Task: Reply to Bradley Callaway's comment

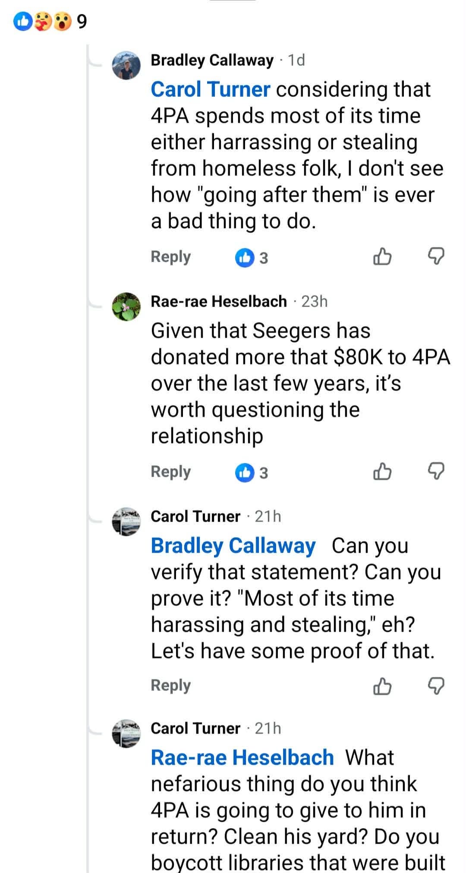Action: [170, 257]
